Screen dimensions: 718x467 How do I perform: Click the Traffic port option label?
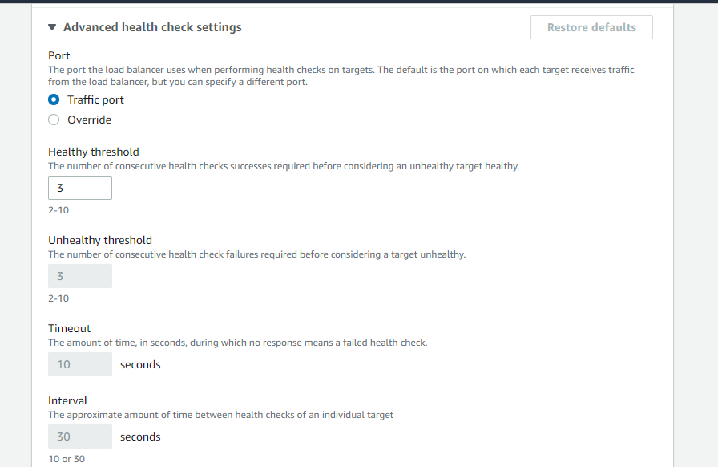click(95, 100)
